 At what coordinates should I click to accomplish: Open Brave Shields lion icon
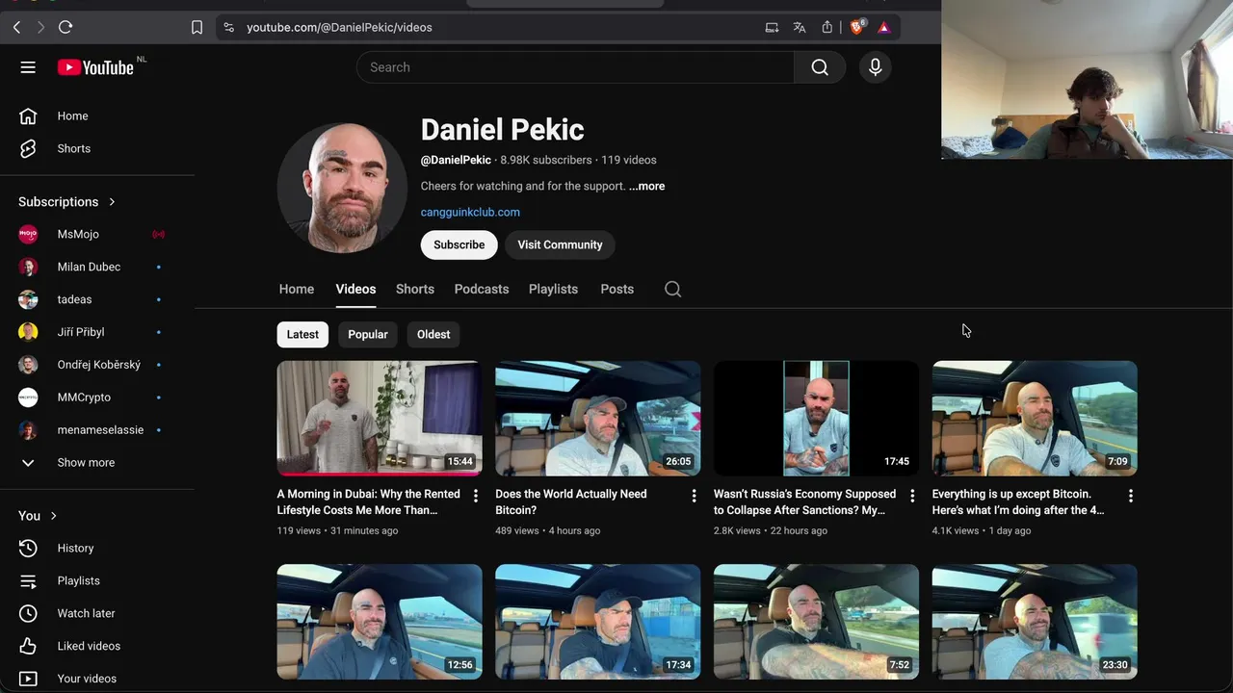pyautogui.click(x=856, y=27)
